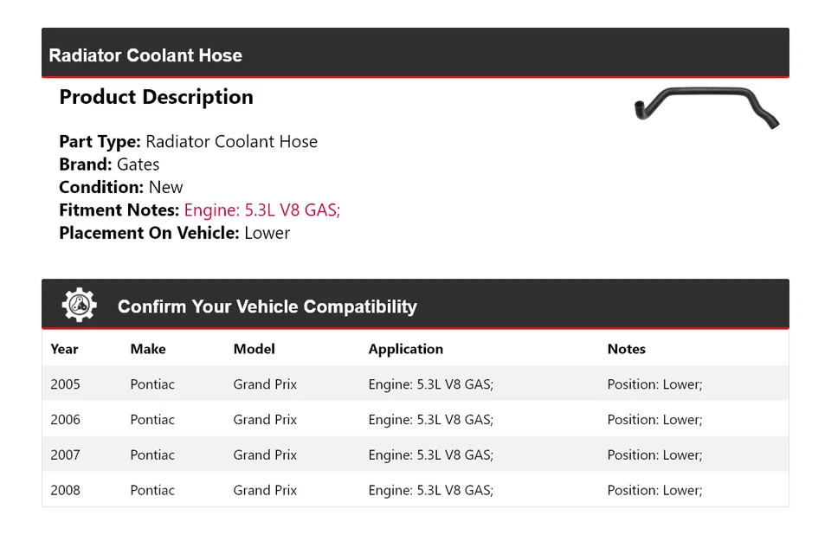This screenshot has width=831, height=535.
Task: Click the red Engine 5.3L V8 GAS fitment note
Action: (261, 210)
